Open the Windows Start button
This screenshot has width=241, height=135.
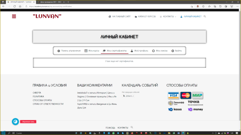pyautogui.click(x=3, y=133)
